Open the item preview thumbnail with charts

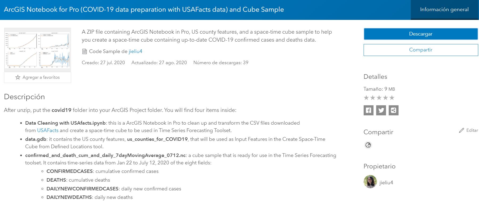[x=37, y=49]
